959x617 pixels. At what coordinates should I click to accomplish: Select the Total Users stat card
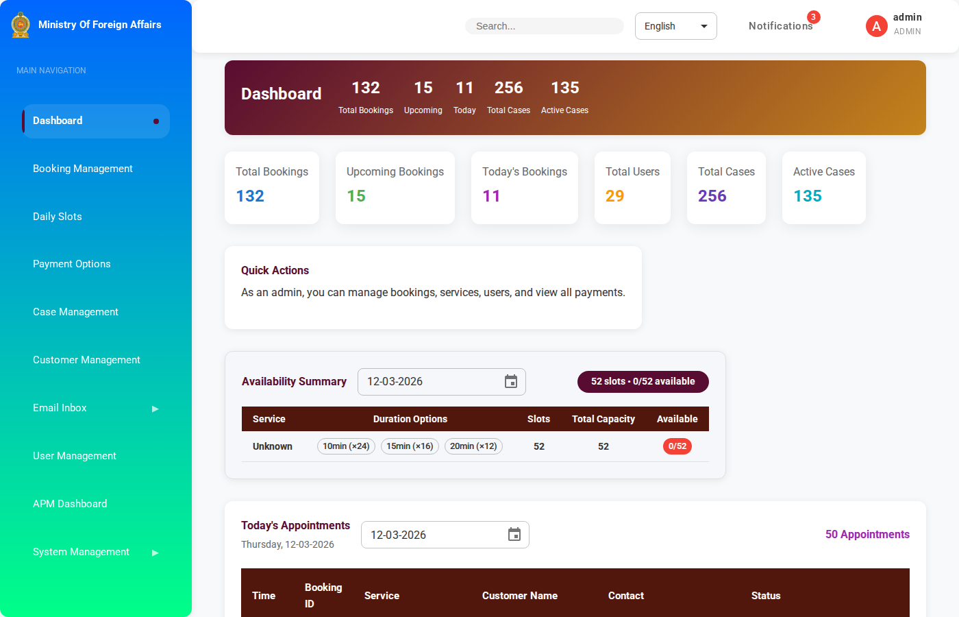coord(632,187)
